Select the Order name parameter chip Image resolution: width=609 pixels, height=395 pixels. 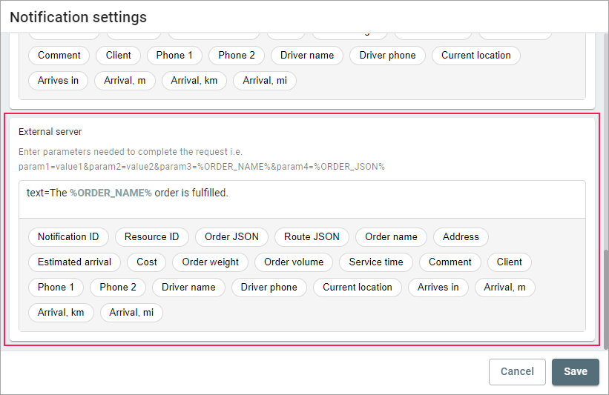tap(391, 237)
